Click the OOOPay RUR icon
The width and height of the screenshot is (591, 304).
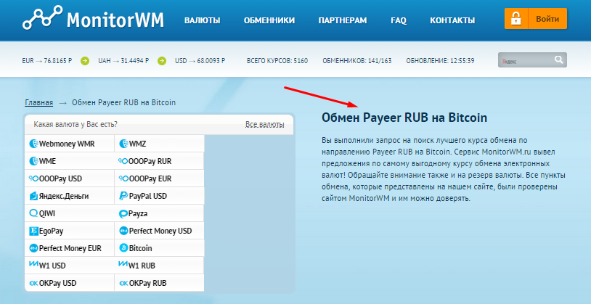coord(123,161)
